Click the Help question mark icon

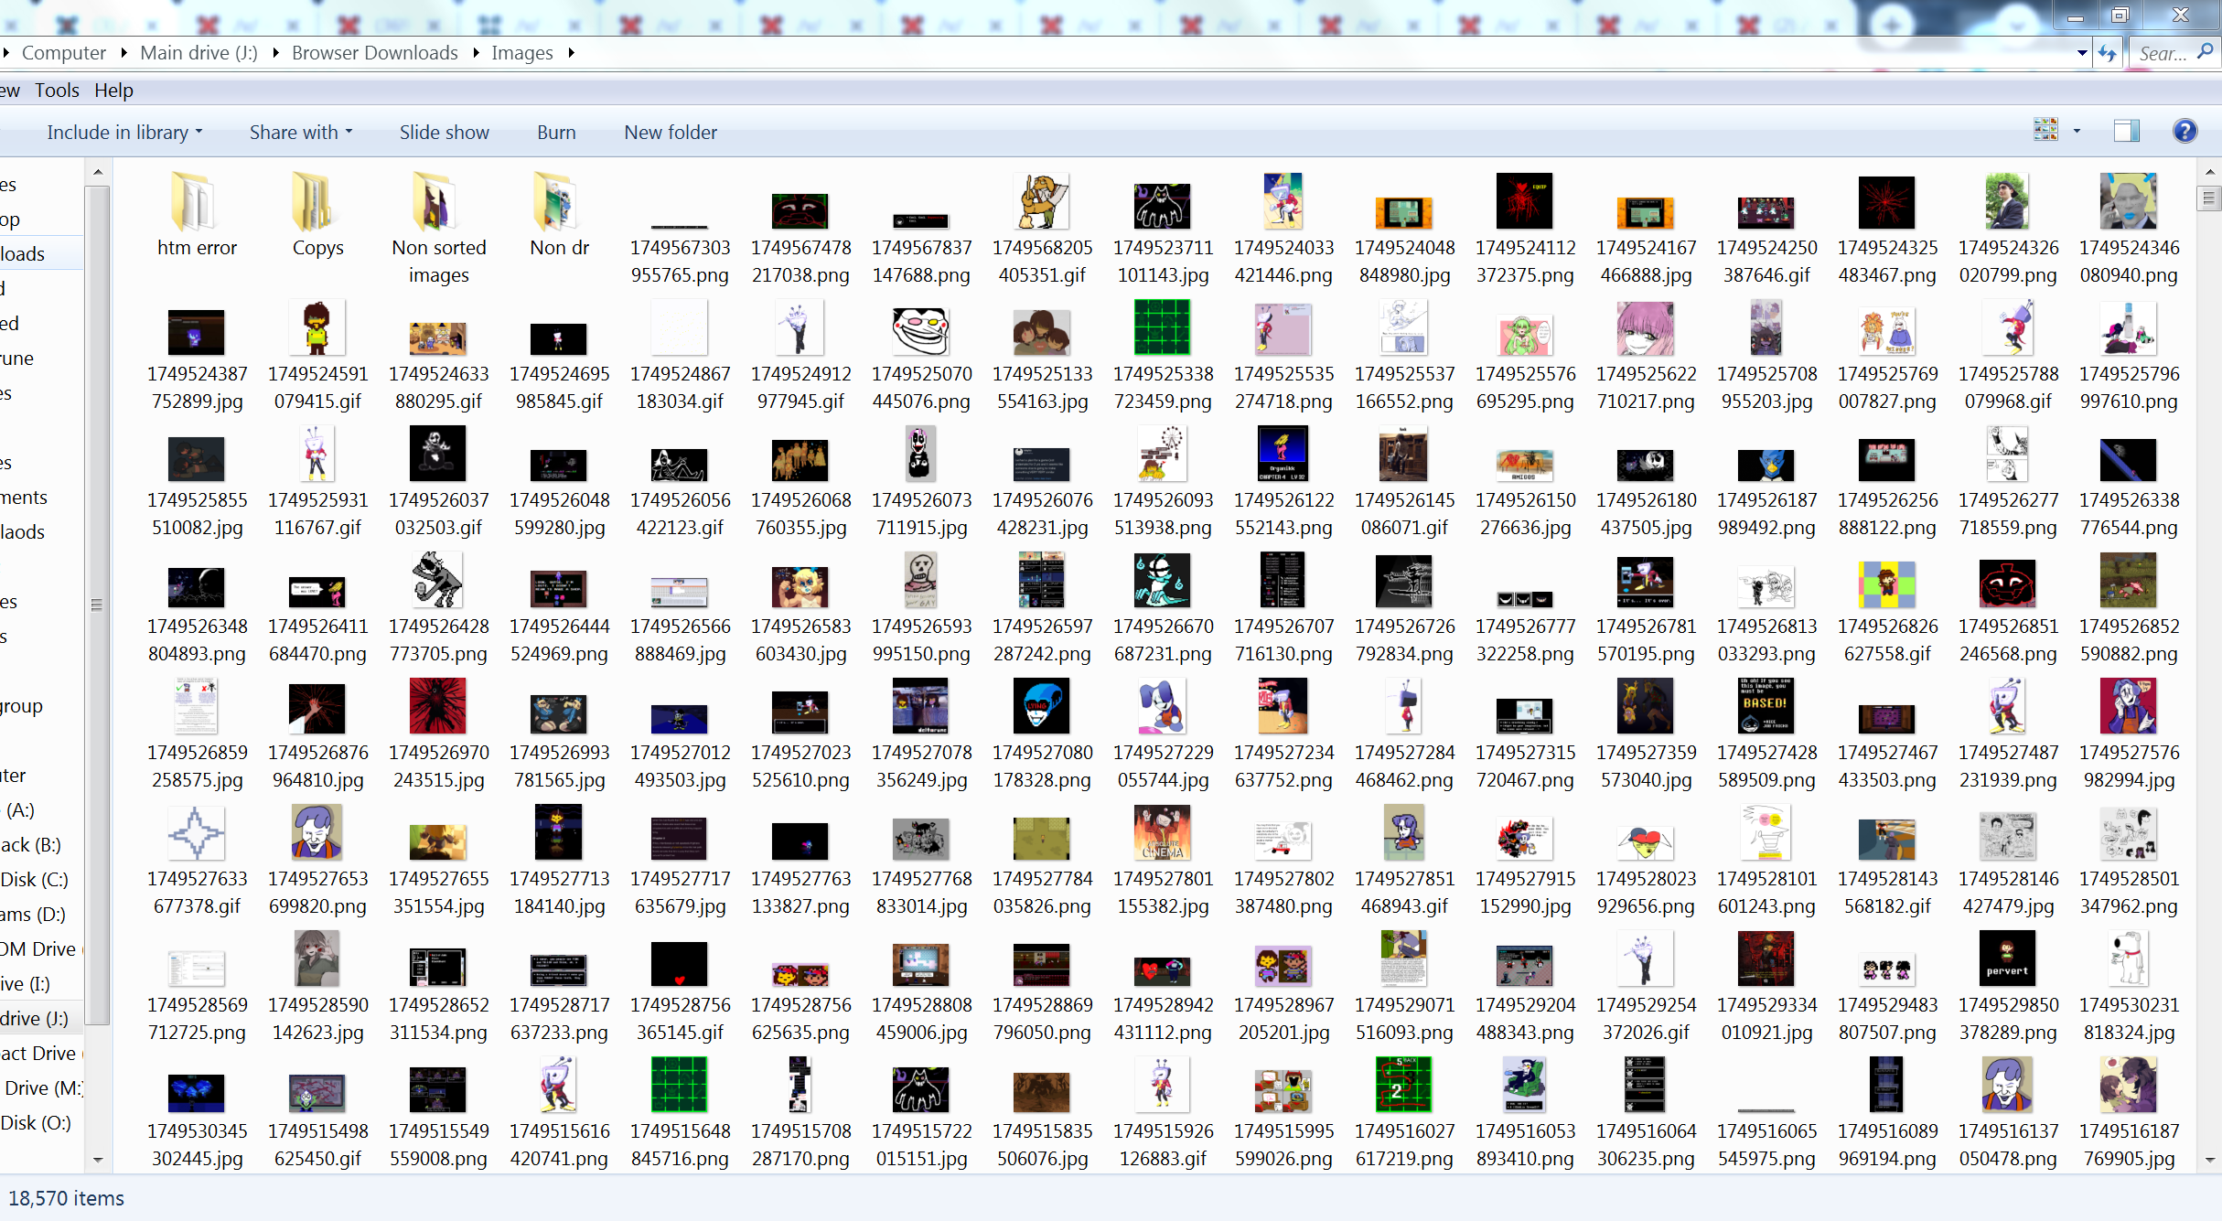coord(2184,132)
